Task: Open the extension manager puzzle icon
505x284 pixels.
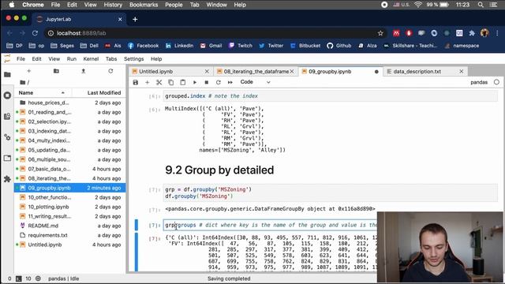Action: coord(7,179)
